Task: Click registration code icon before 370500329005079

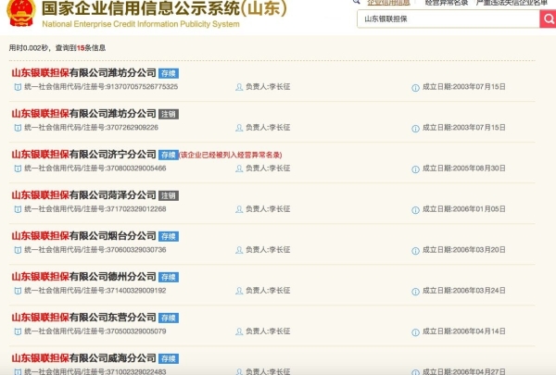Action: [x=18, y=331]
